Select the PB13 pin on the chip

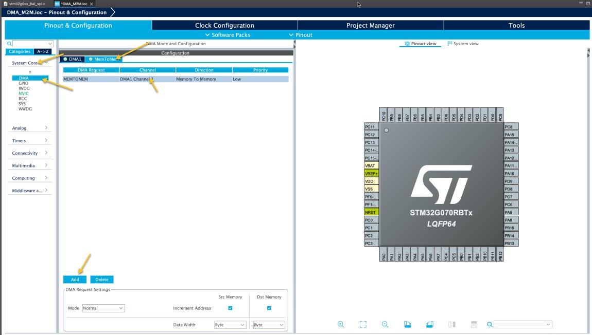(511, 244)
